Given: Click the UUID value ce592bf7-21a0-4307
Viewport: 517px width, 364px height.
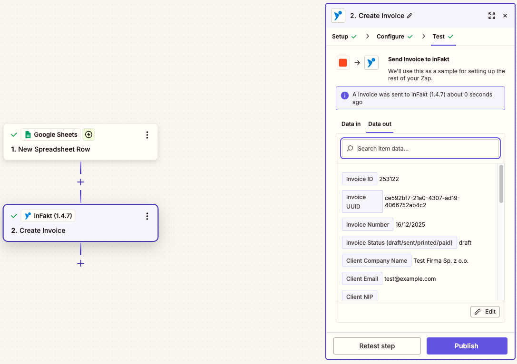Looking at the screenshot, I should 422,201.
